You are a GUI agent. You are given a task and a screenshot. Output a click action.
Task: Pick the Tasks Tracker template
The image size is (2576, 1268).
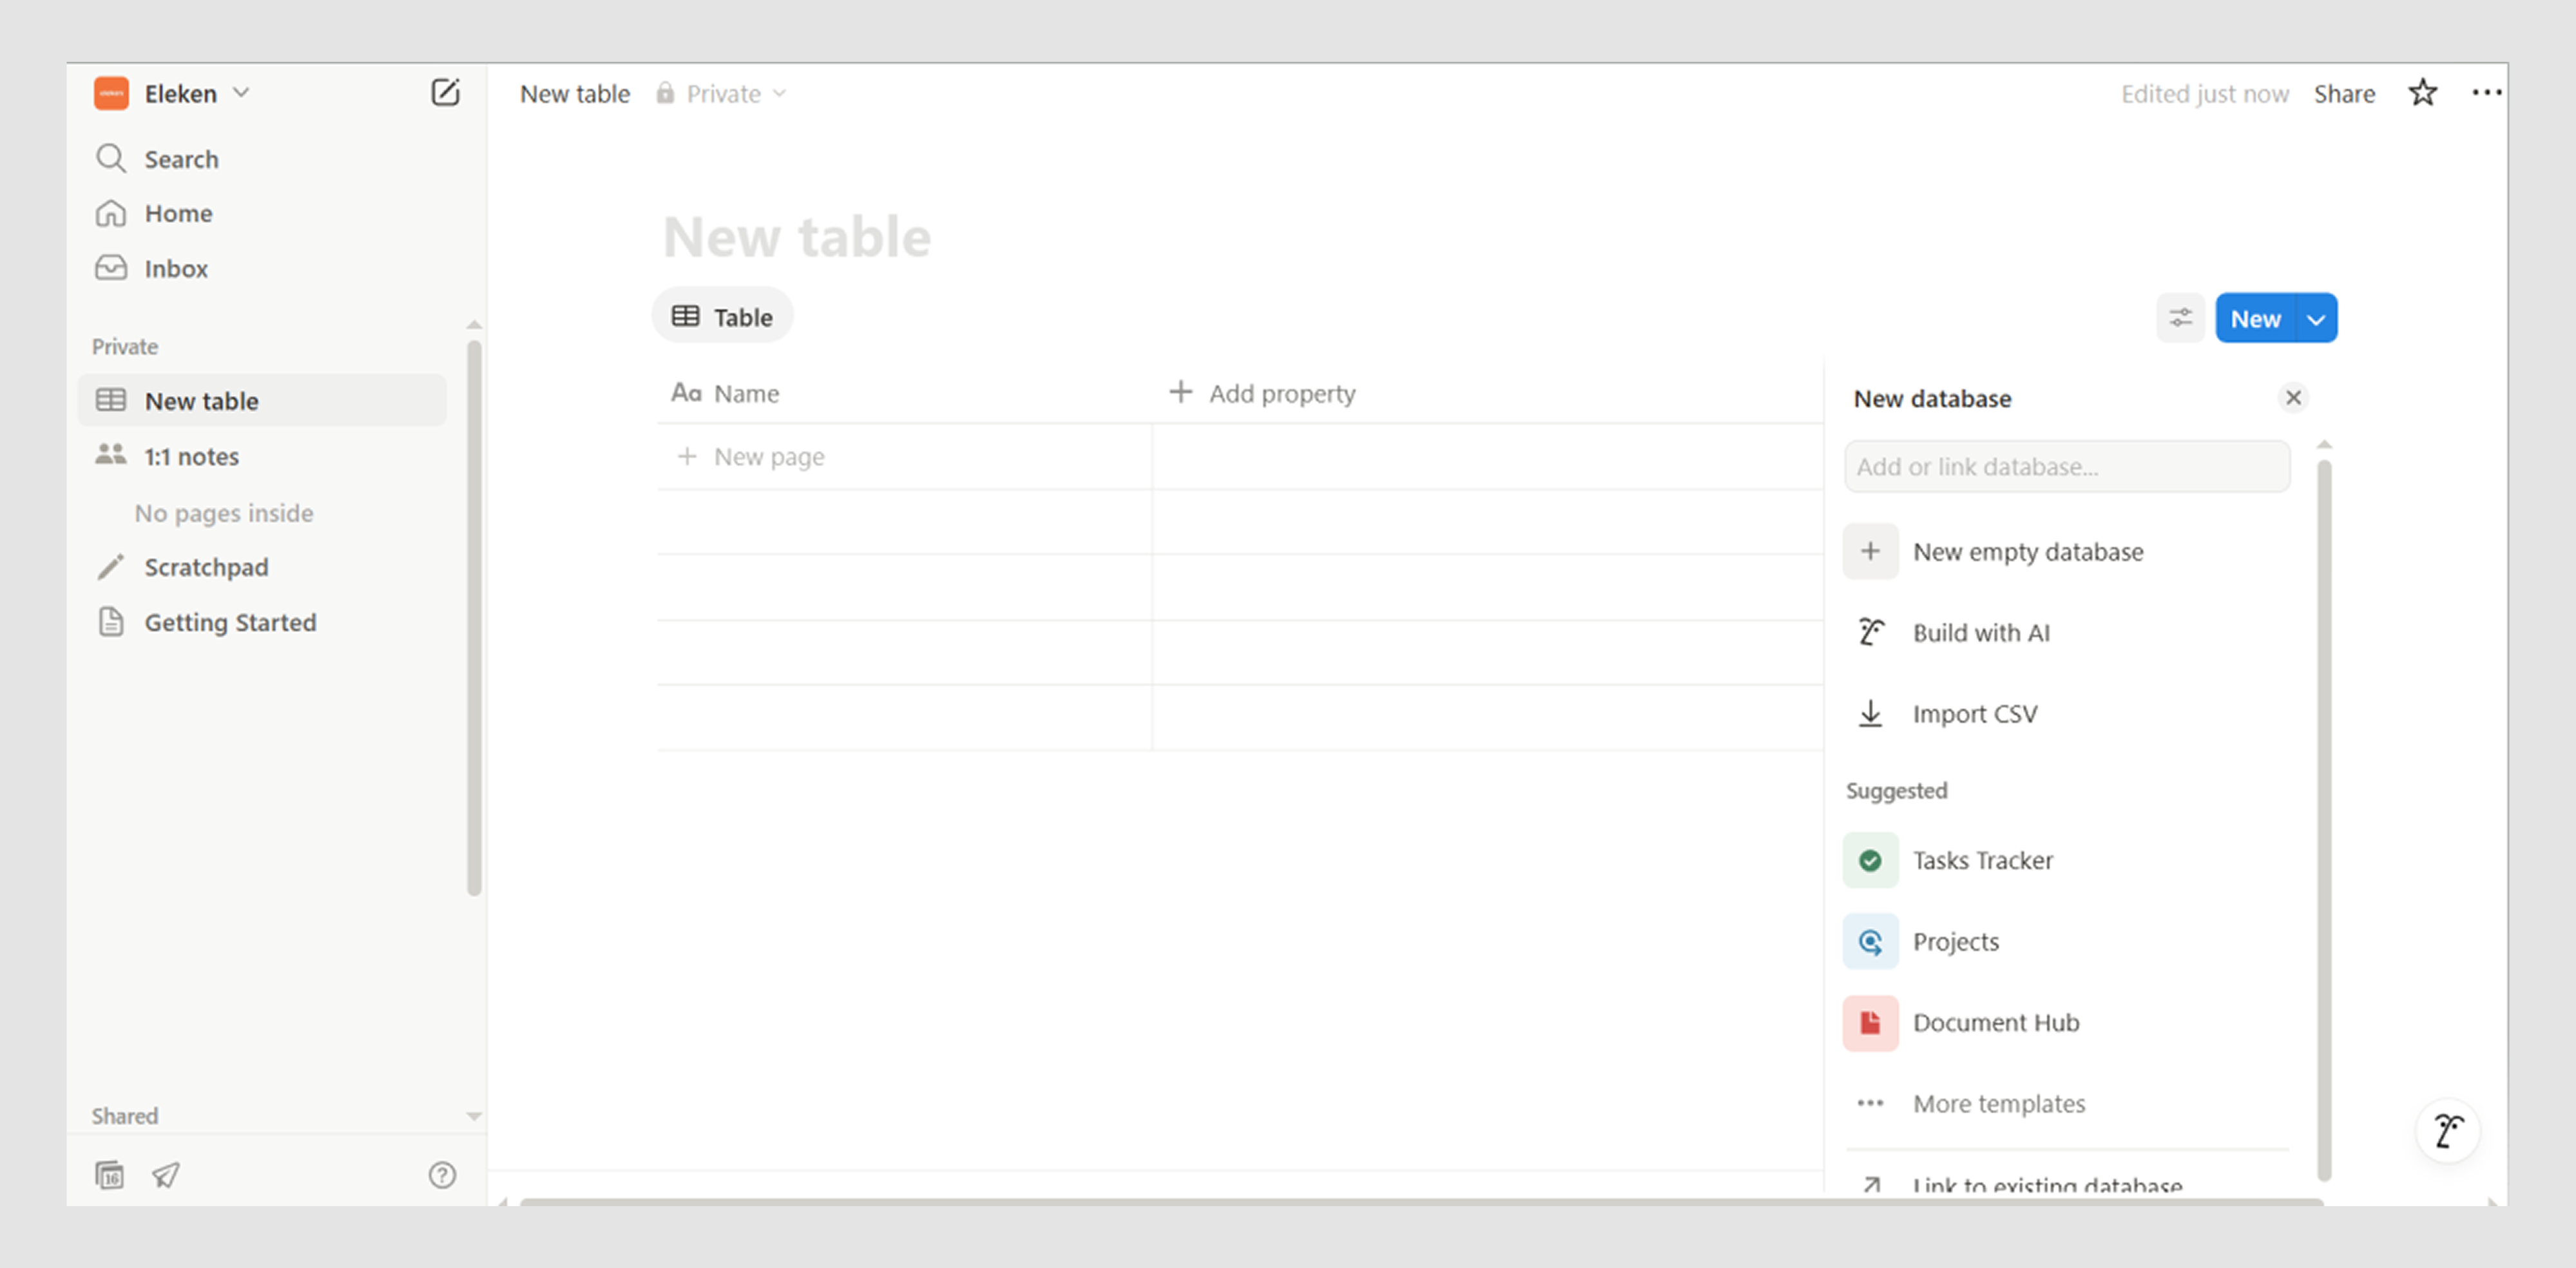click(2066, 860)
